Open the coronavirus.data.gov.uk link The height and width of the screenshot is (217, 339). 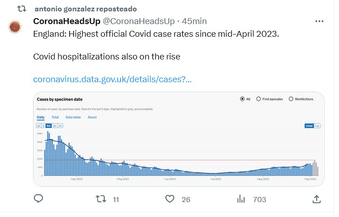click(112, 79)
